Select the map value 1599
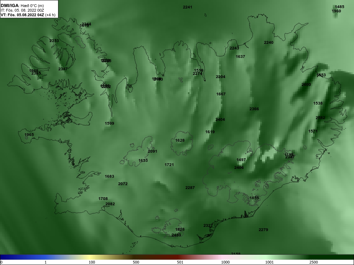The width and height of the screenshot is (354, 265). (109, 123)
